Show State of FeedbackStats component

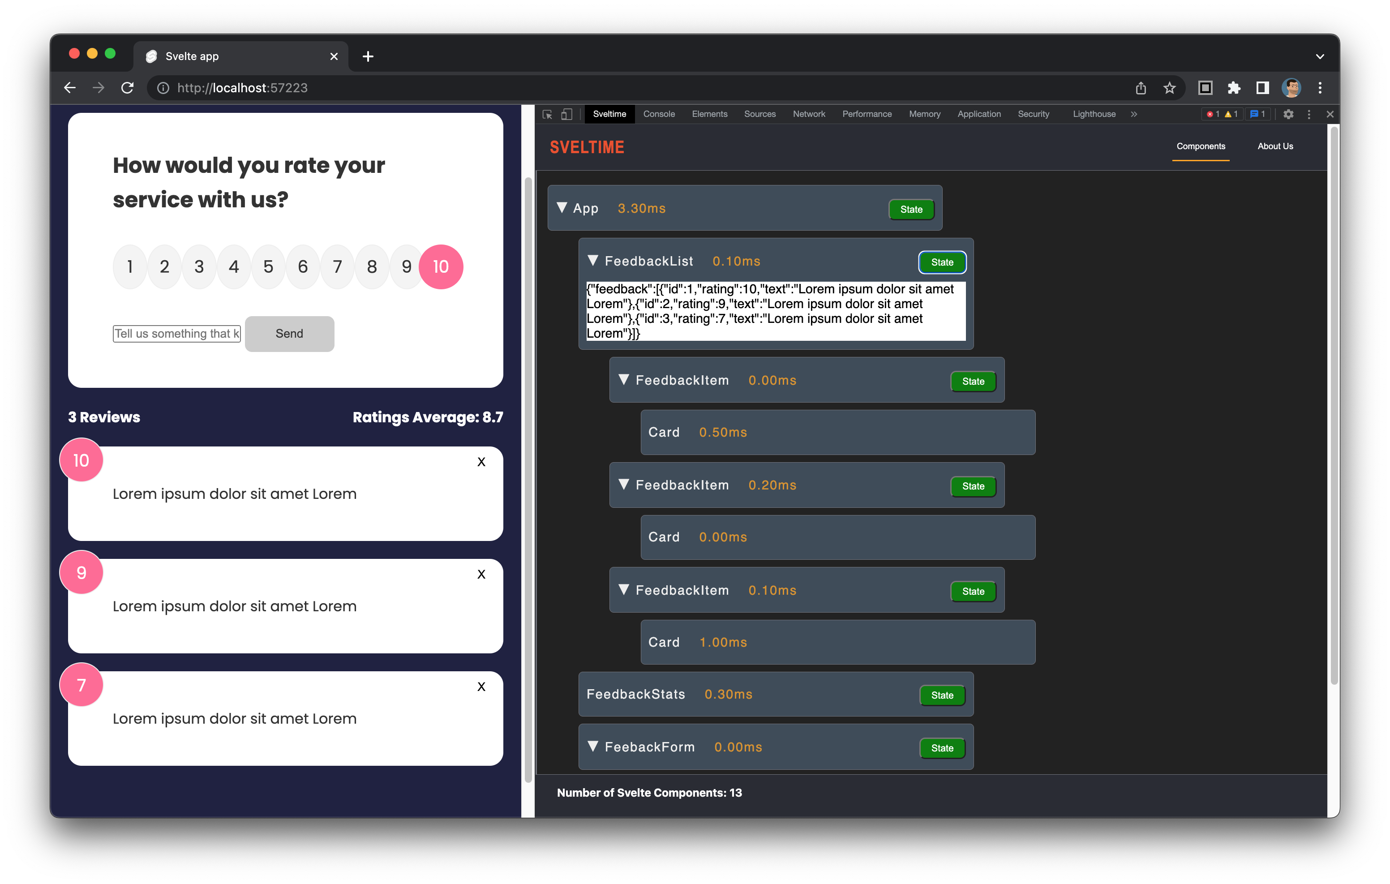pos(941,695)
